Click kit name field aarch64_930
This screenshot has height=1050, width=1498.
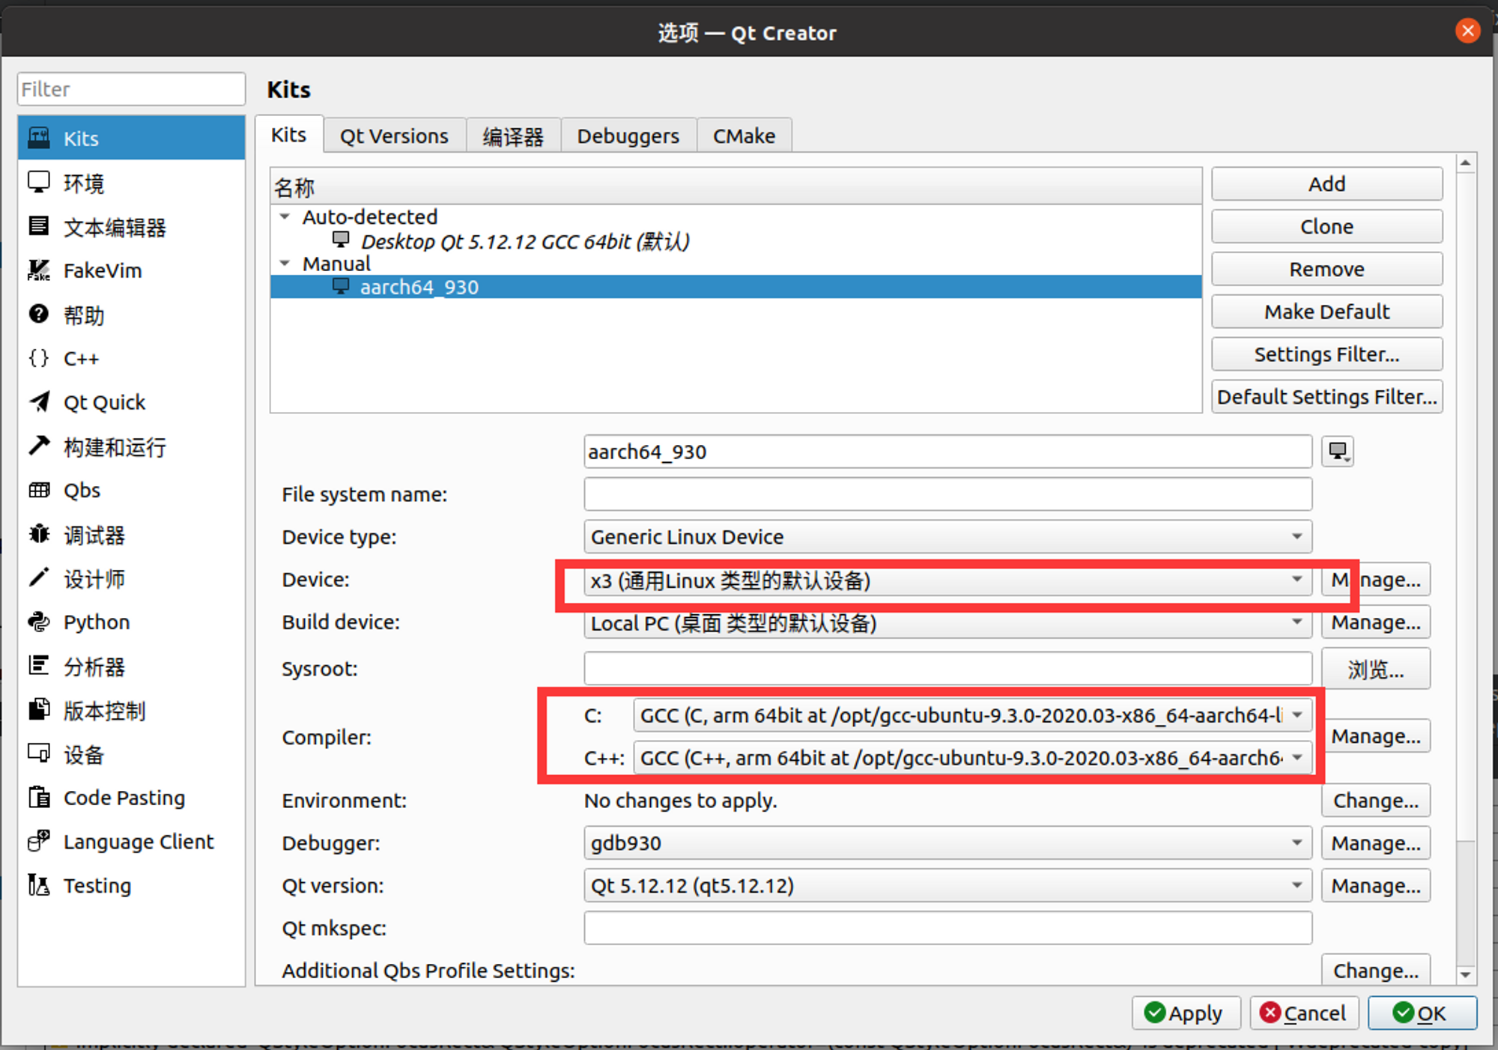[x=947, y=452]
